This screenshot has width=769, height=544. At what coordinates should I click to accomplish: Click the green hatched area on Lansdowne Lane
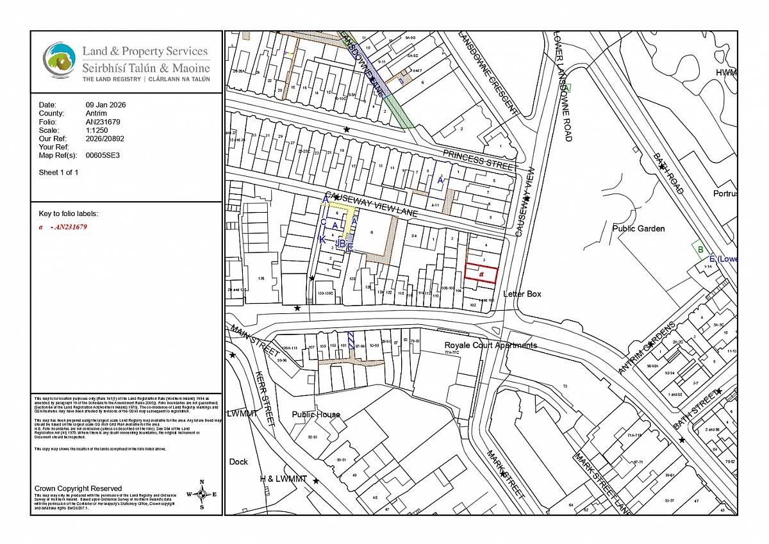coord(402,113)
